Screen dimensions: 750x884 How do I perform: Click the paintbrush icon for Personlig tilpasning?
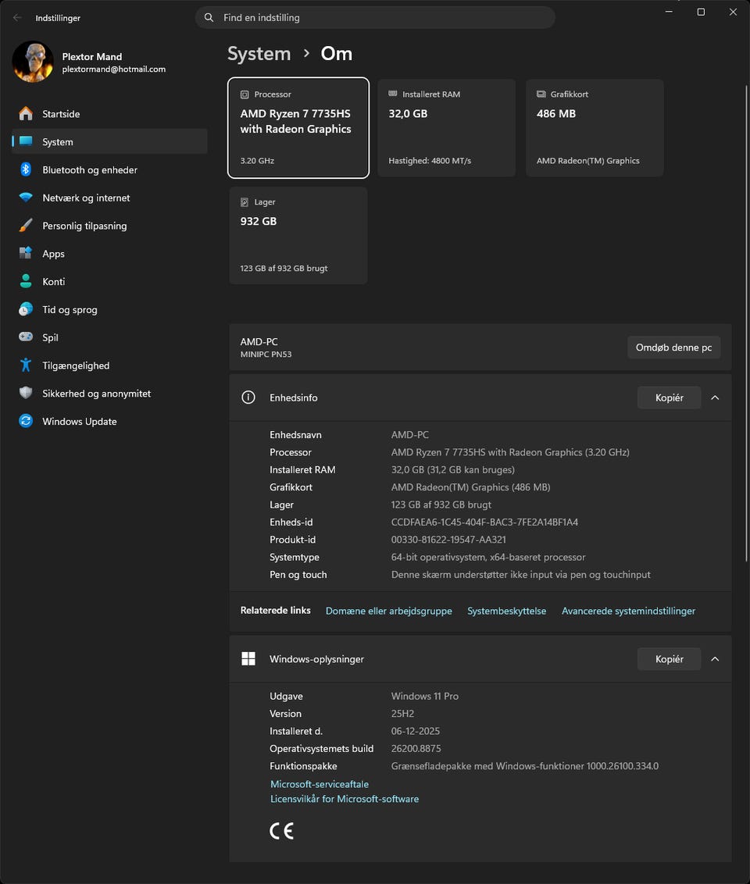26,226
